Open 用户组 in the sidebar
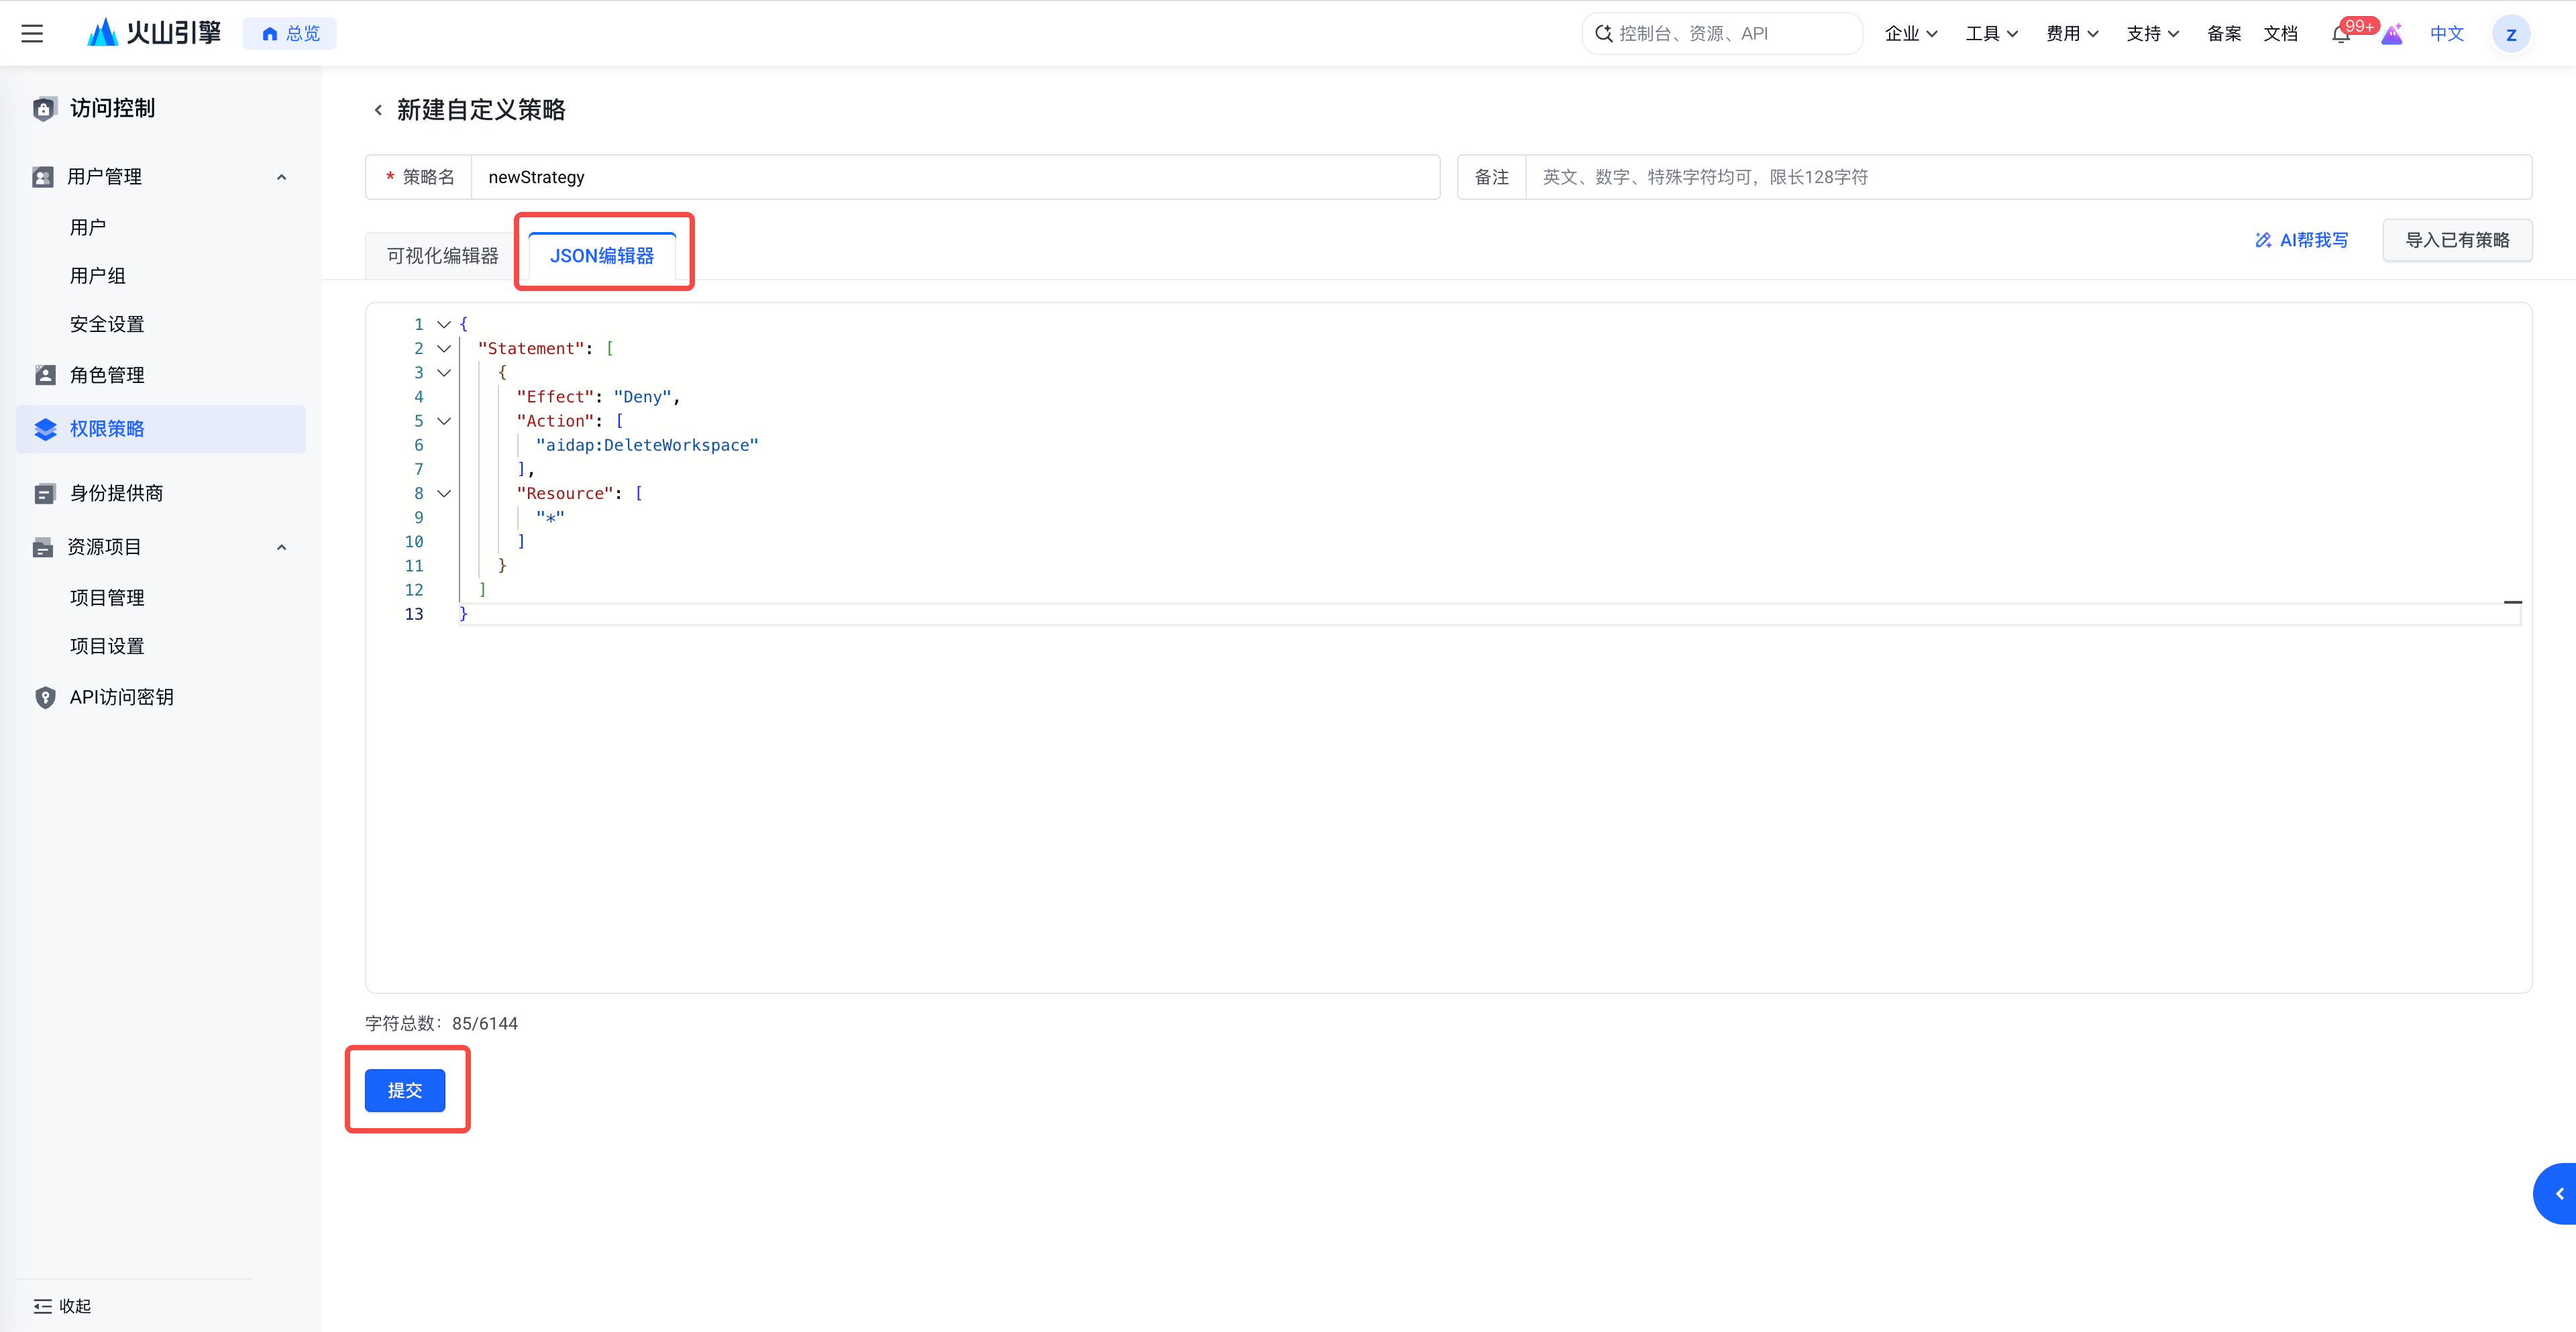Image resolution: width=2576 pixels, height=1332 pixels. (97, 276)
